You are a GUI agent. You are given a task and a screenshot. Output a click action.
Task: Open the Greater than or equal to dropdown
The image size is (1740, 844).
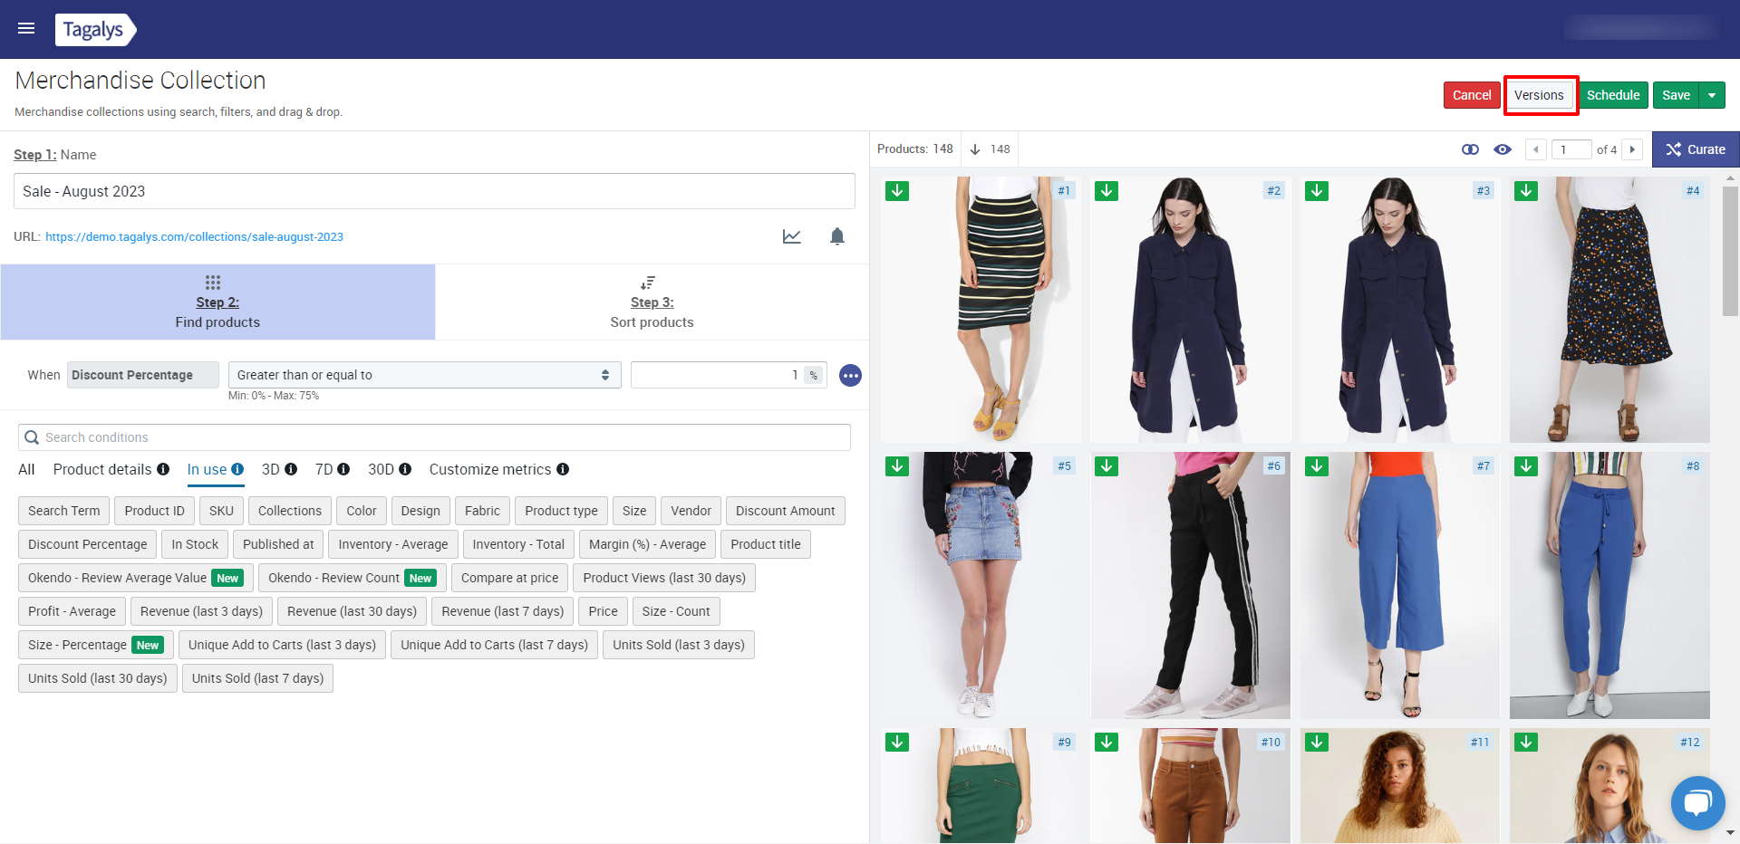pyautogui.click(x=424, y=375)
